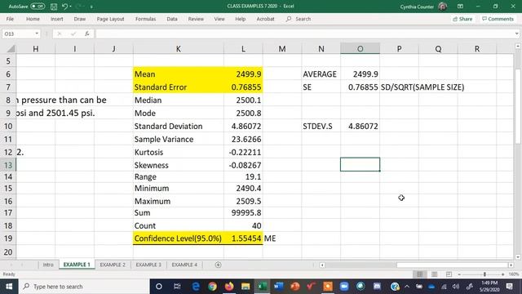522x294 pixels.
Task: Switch to Normal view icon
Action: click(419, 274)
